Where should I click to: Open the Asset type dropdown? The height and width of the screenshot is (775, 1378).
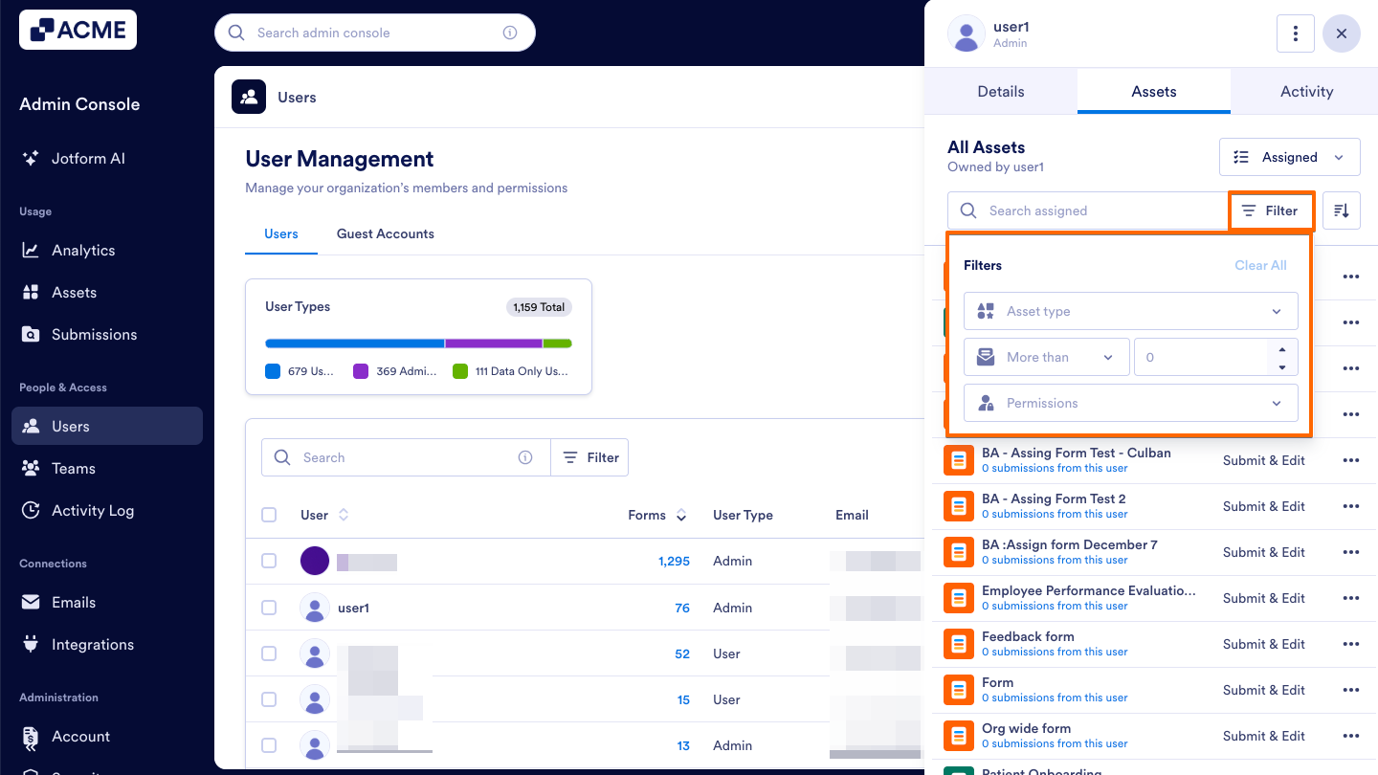(1130, 311)
